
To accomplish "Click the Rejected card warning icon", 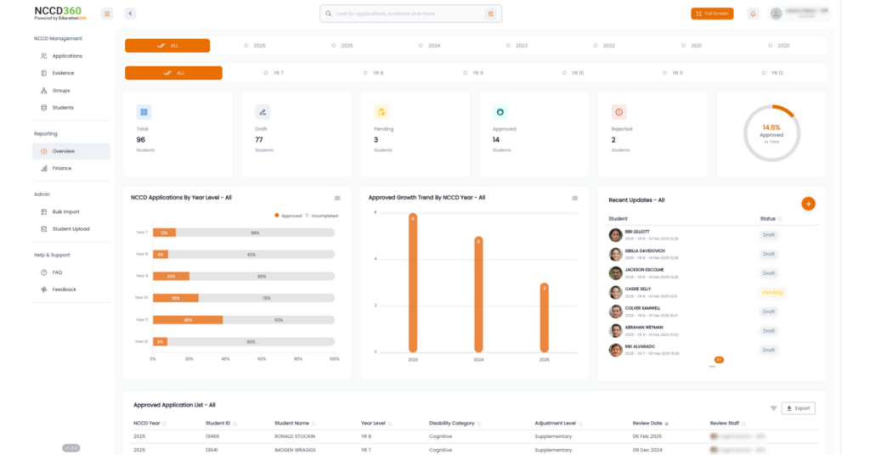I will point(619,111).
